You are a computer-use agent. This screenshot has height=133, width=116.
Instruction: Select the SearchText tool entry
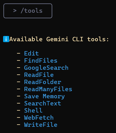click(x=42, y=103)
